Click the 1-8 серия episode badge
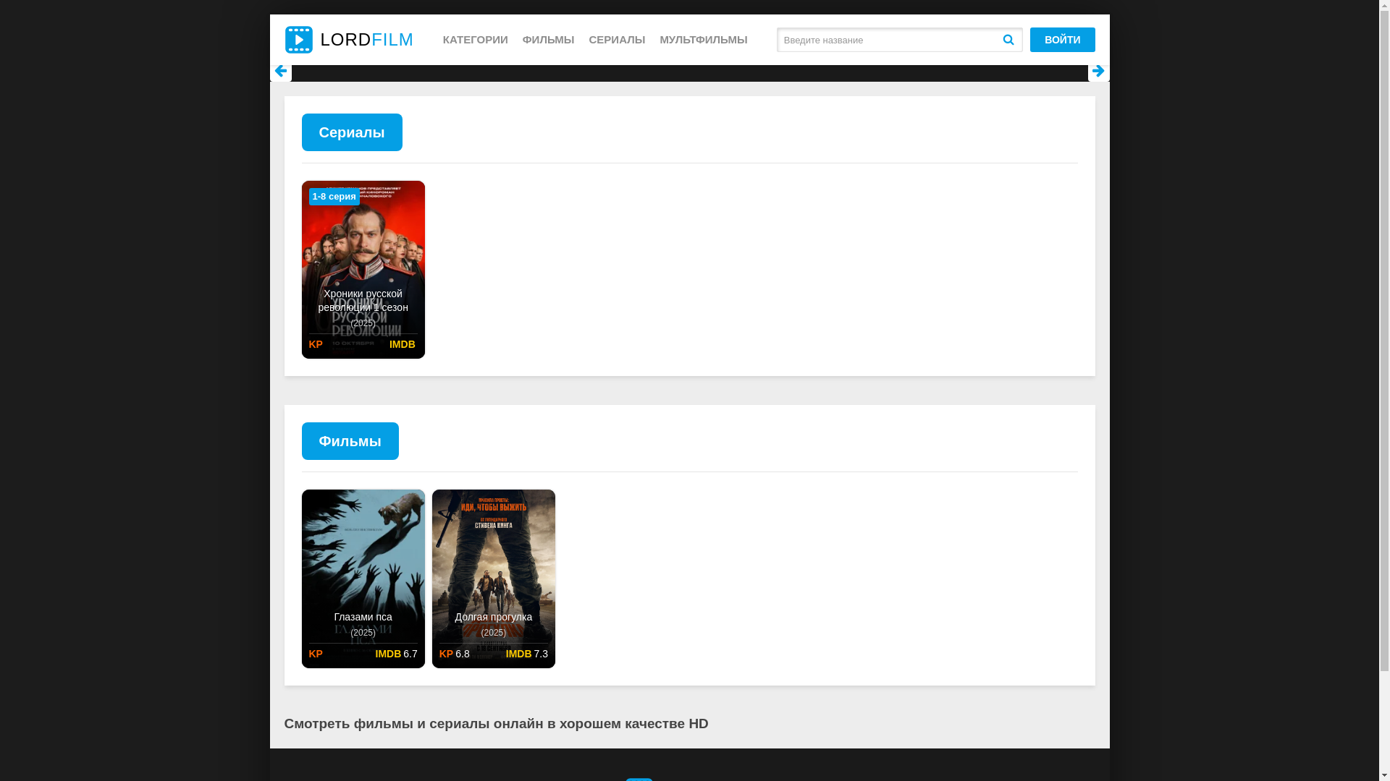This screenshot has width=1390, height=781. point(334,197)
